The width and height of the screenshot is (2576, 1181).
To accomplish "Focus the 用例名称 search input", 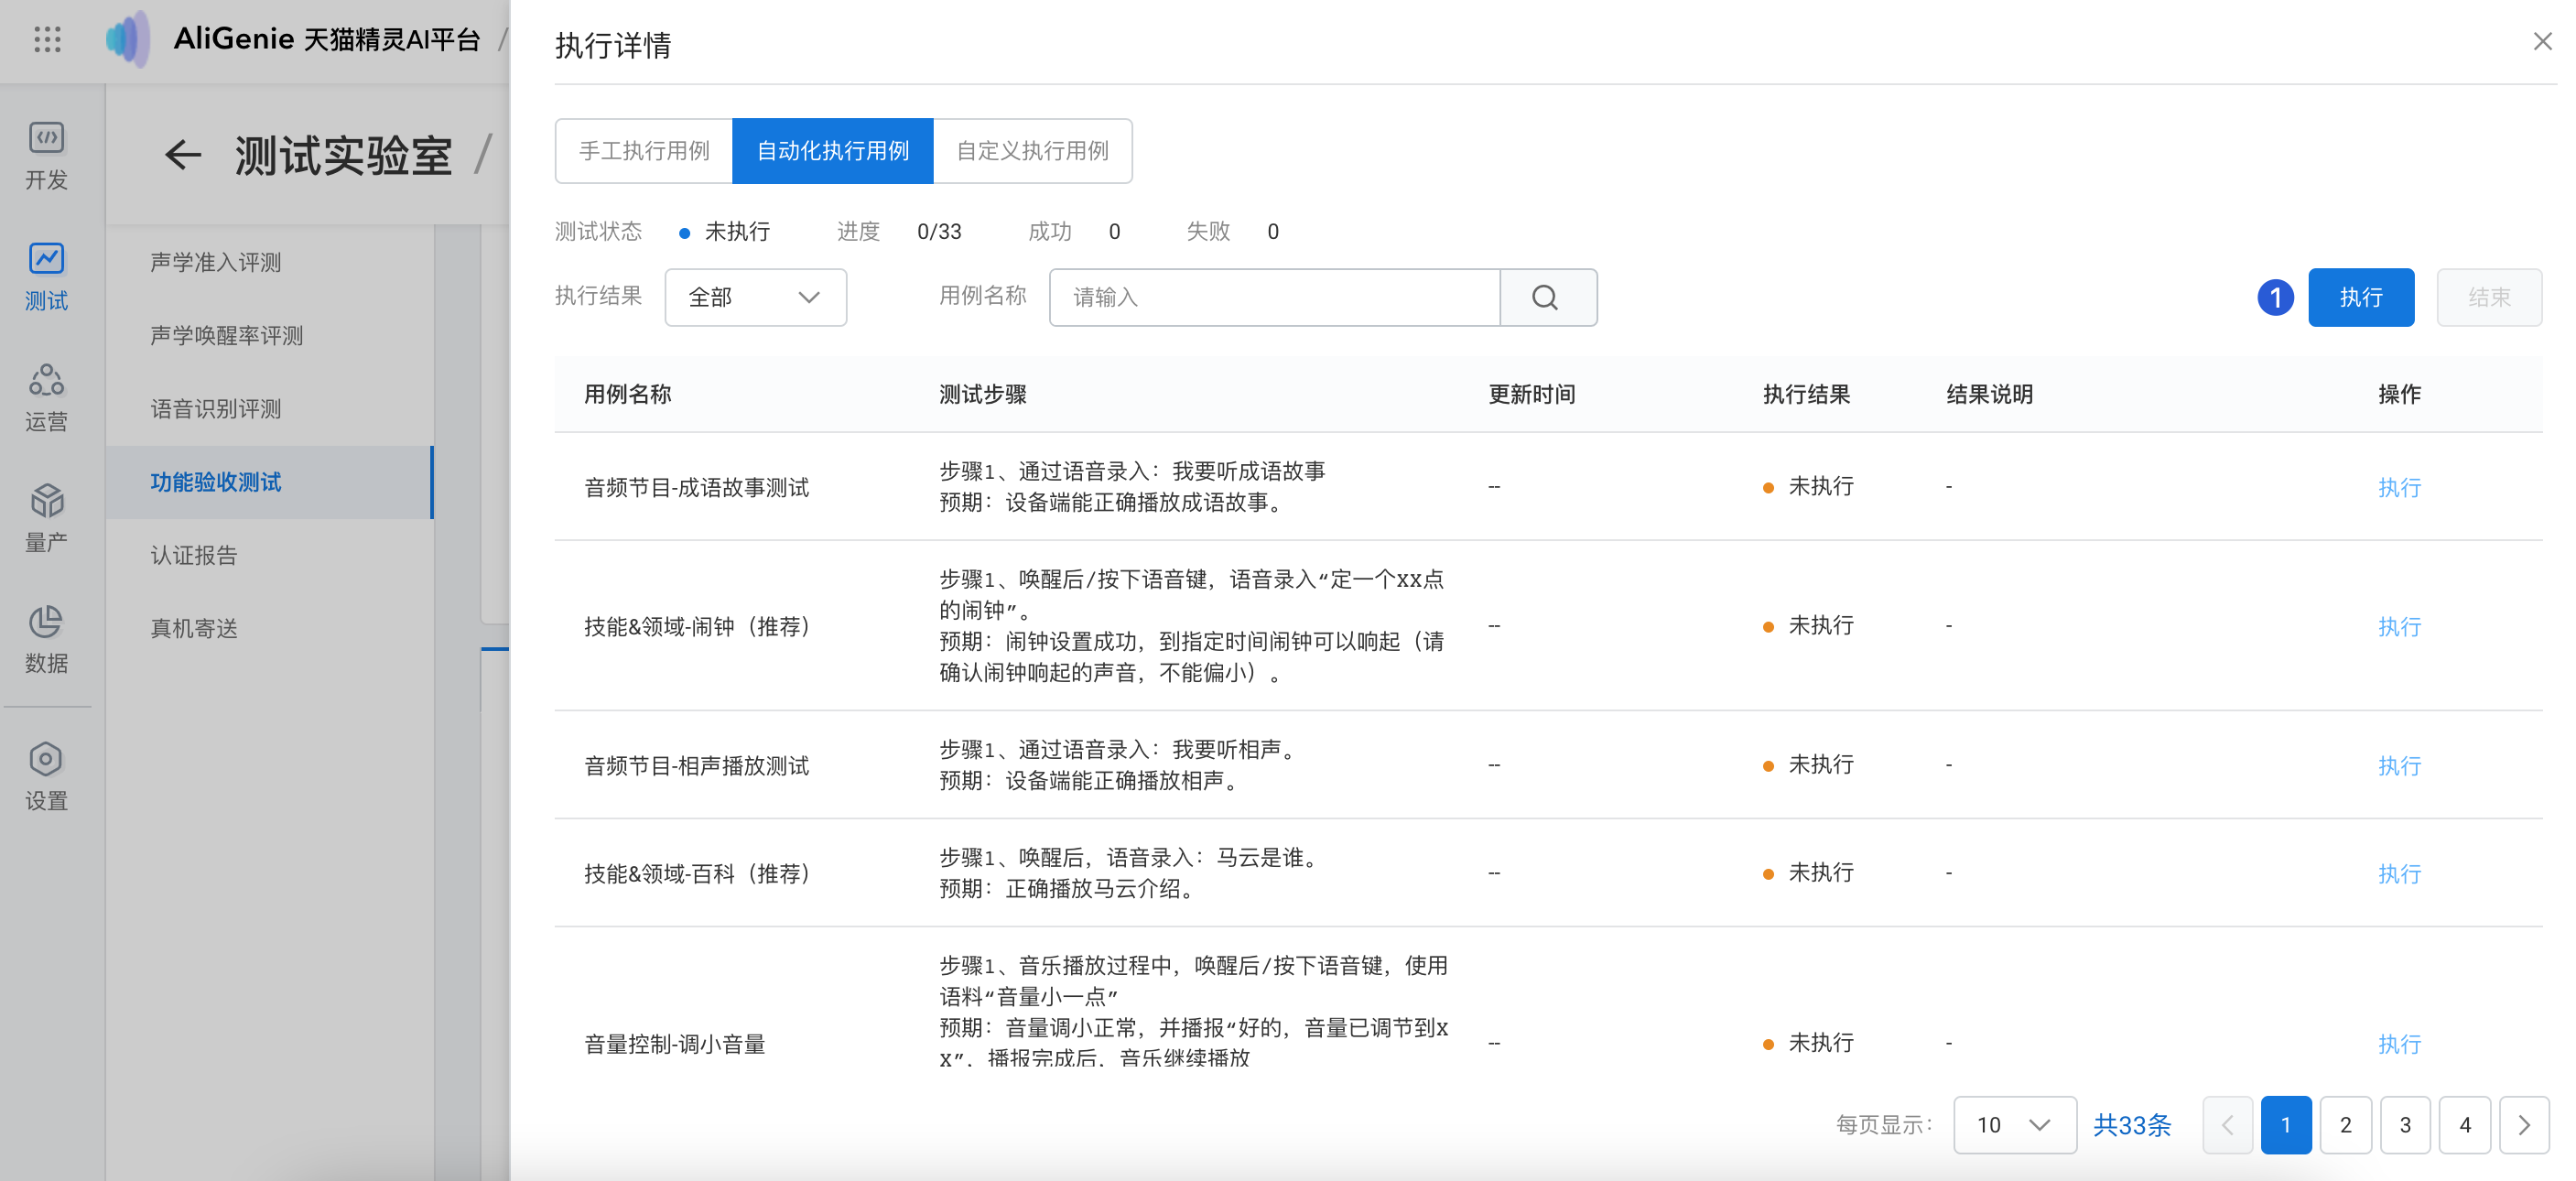I will point(1275,297).
